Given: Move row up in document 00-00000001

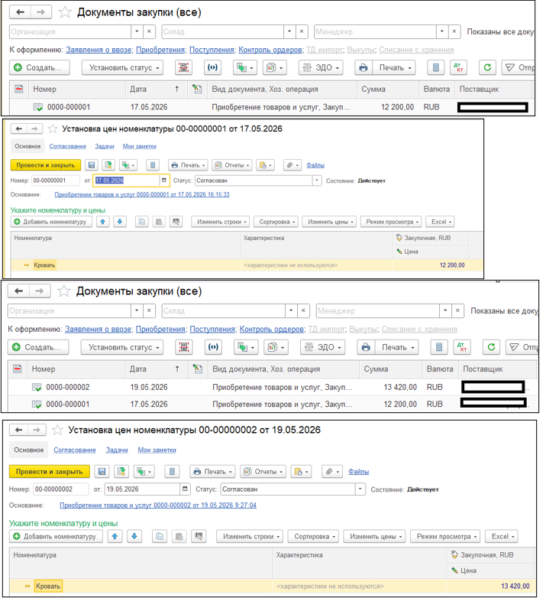Looking at the screenshot, I should [103, 222].
